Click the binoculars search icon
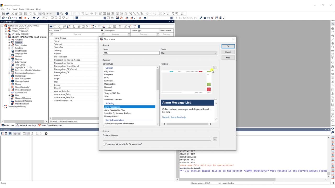 (145, 18)
